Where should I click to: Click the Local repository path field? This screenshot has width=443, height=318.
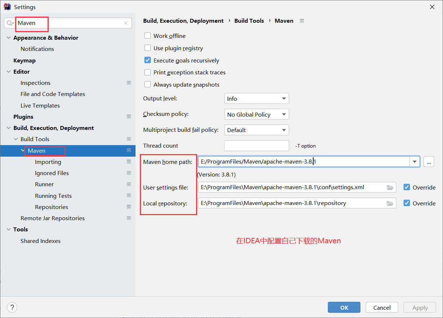click(297, 203)
